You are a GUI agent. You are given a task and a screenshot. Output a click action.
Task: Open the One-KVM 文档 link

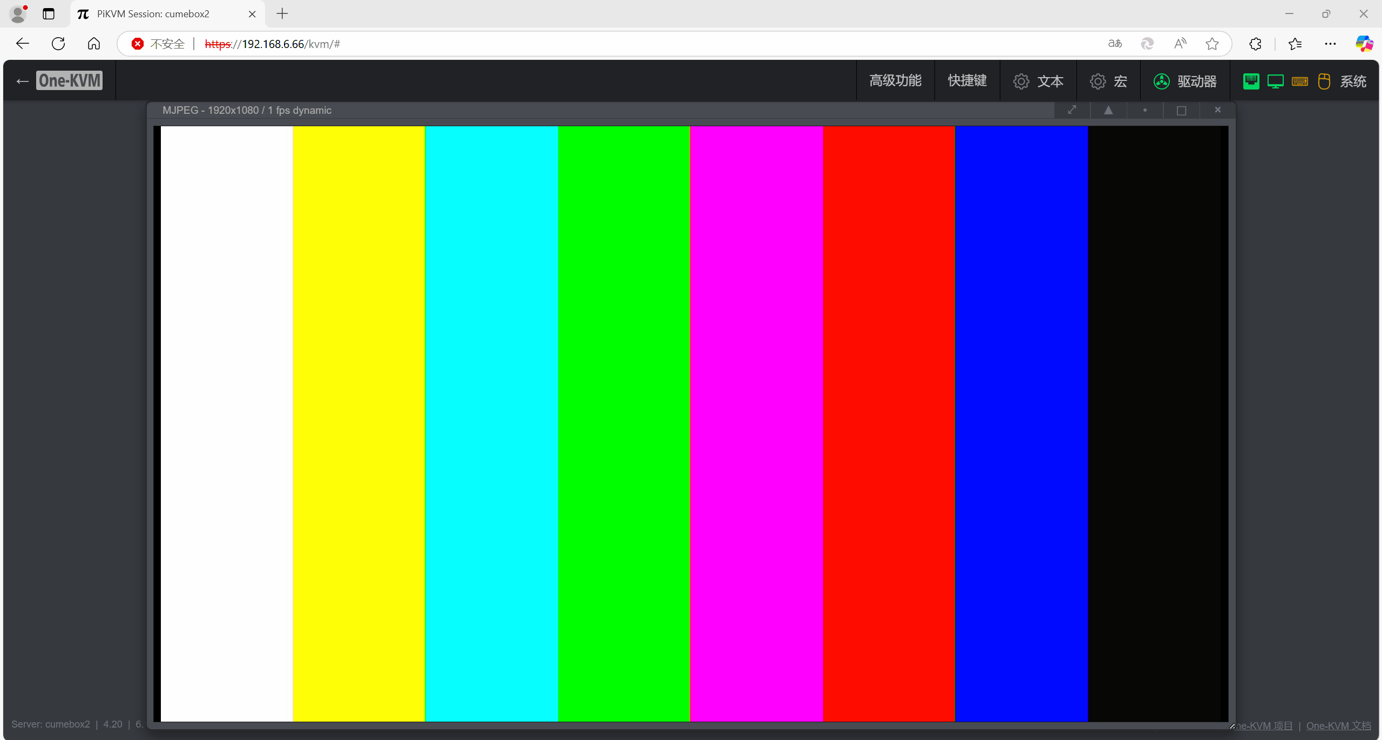[x=1338, y=726]
